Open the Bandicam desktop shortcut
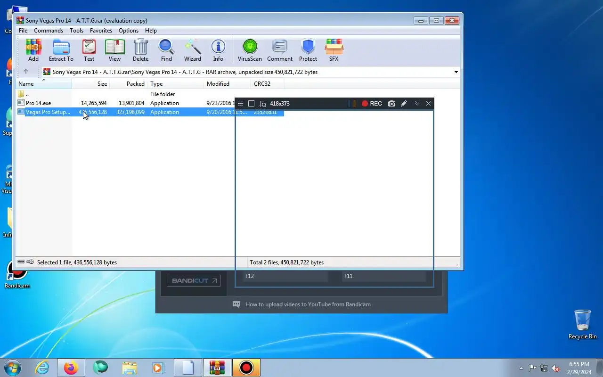The width and height of the screenshot is (603, 377). click(17, 274)
